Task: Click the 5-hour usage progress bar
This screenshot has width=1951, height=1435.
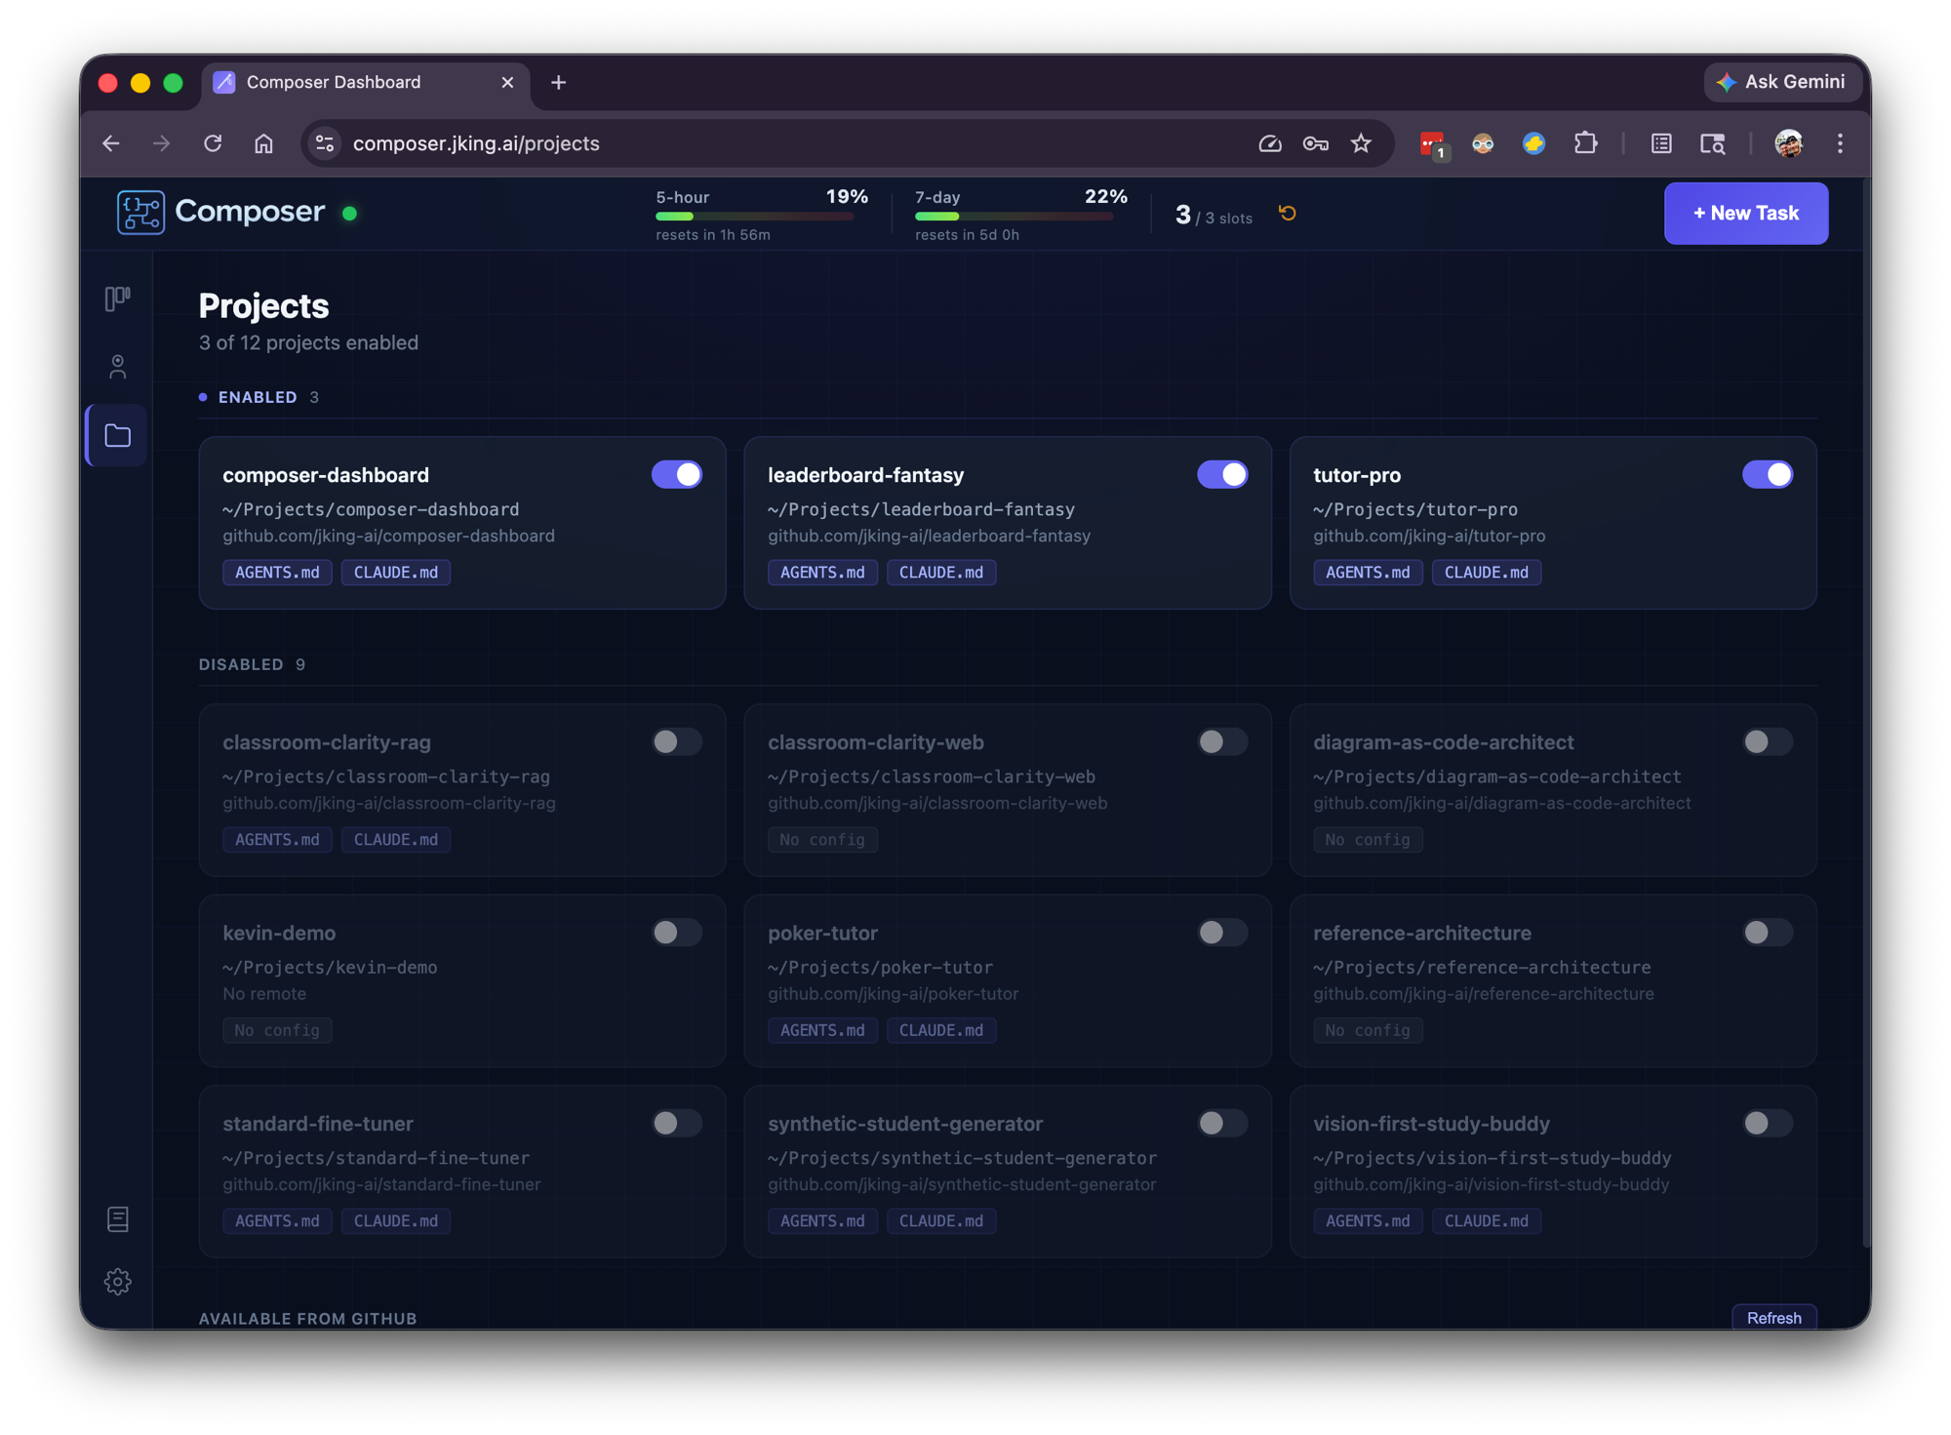Action: point(757,216)
